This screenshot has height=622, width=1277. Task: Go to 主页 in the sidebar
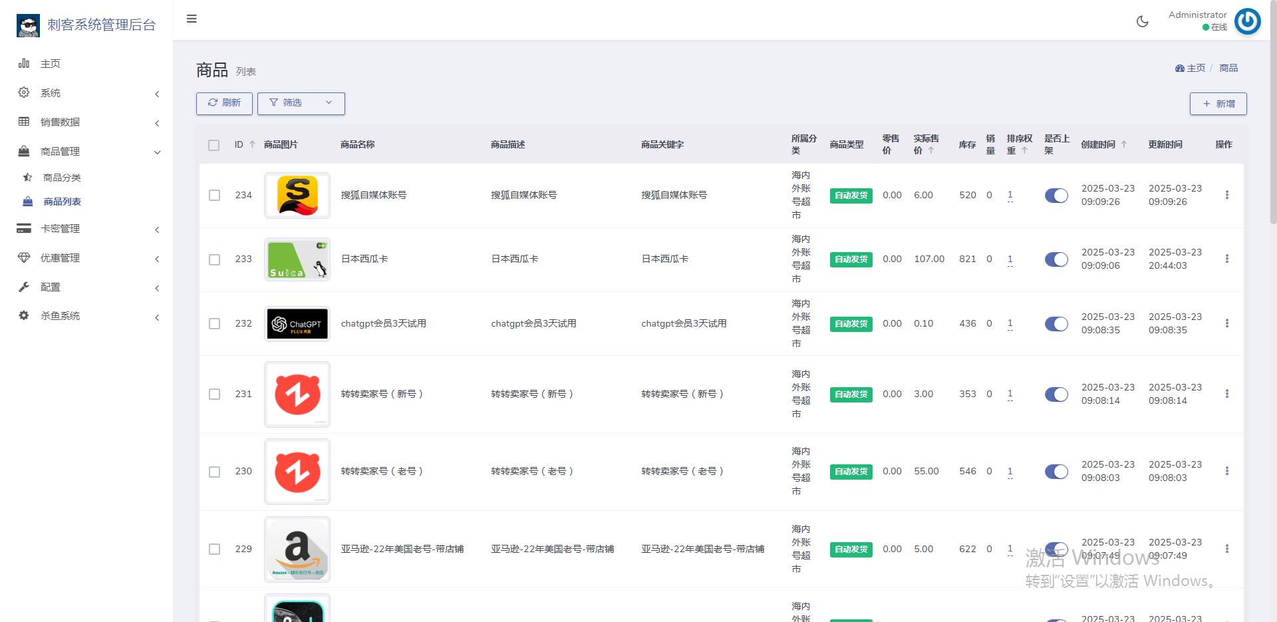[51, 64]
